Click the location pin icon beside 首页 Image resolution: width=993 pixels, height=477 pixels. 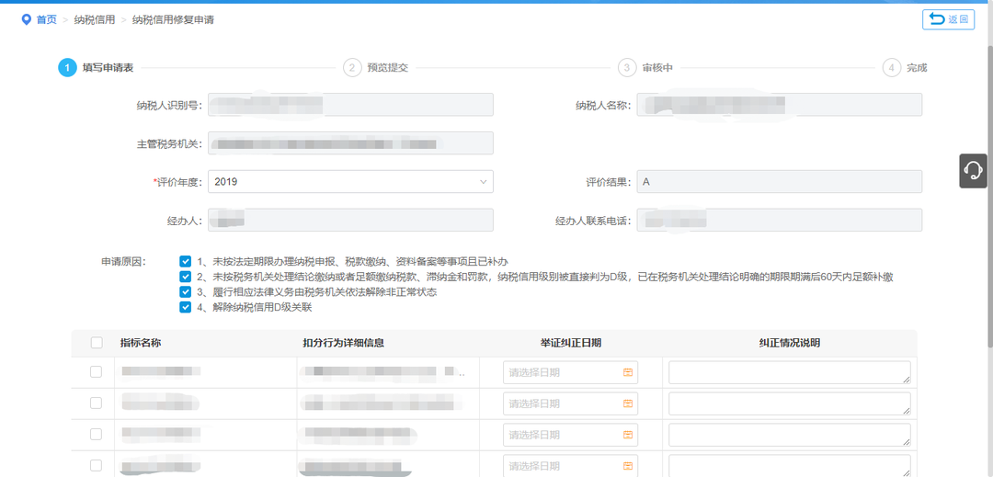coord(26,19)
